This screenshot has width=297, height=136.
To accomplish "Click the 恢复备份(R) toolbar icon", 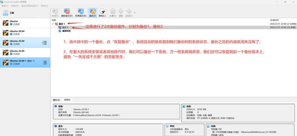I will 81,11.
